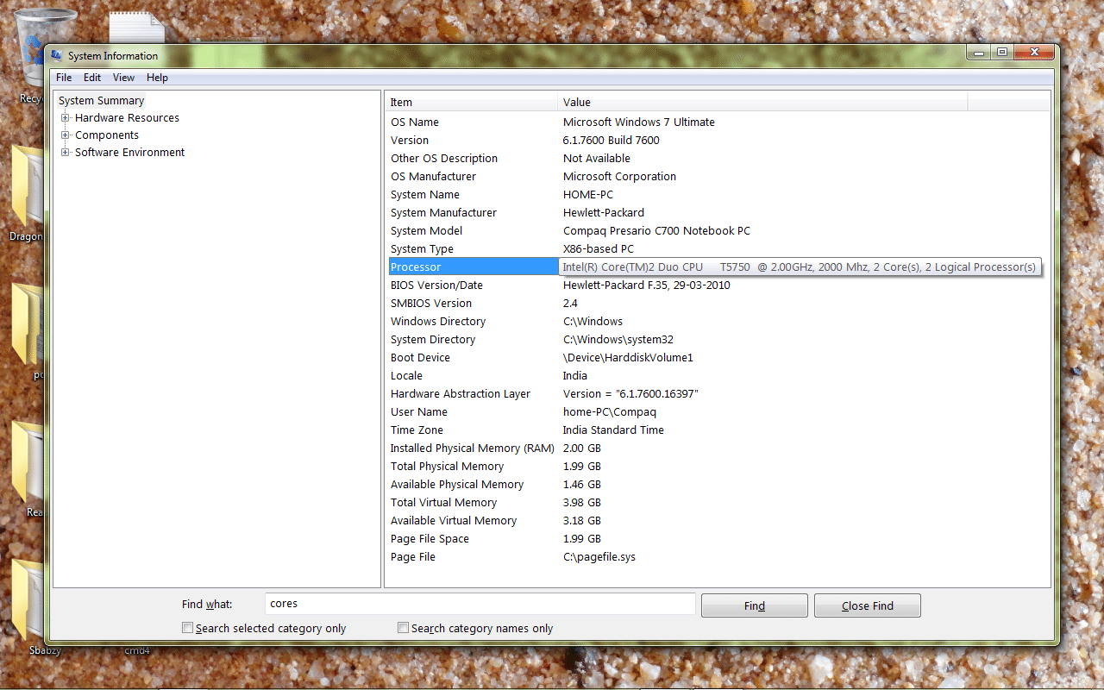The image size is (1104, 690).
Task: Open the File menu
Action: [x=64, y=78]
